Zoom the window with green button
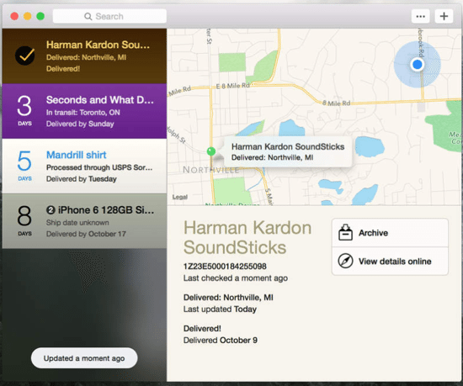The height and width of the screenshot is (386, 463). pyautogui.click(x=40, y=16)
